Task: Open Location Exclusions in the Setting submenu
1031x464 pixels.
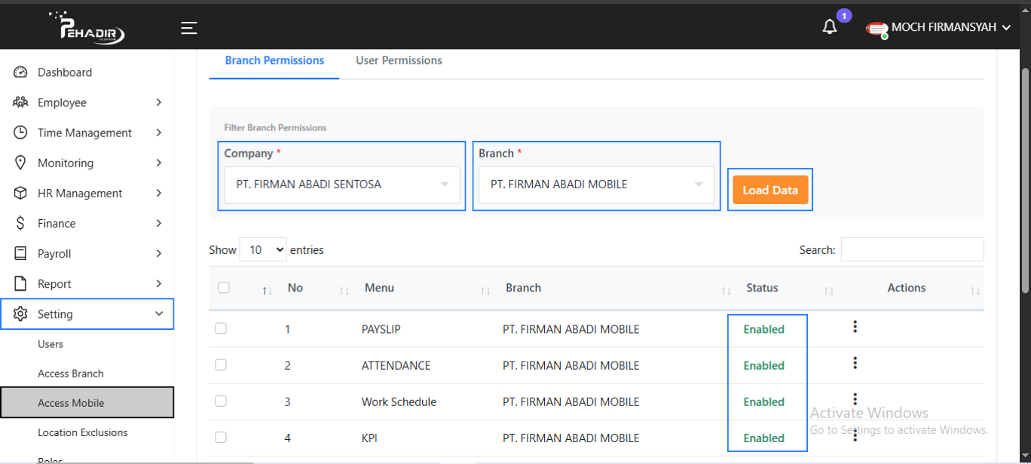Action: 83,432
